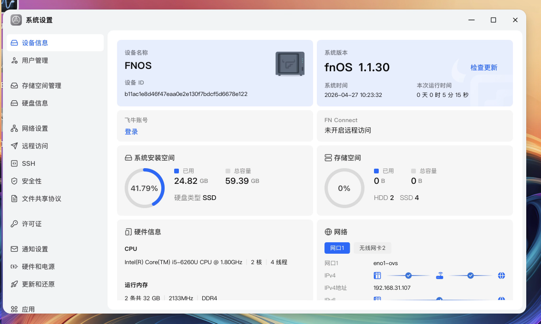Click the 41.79% usage ring

145,188
